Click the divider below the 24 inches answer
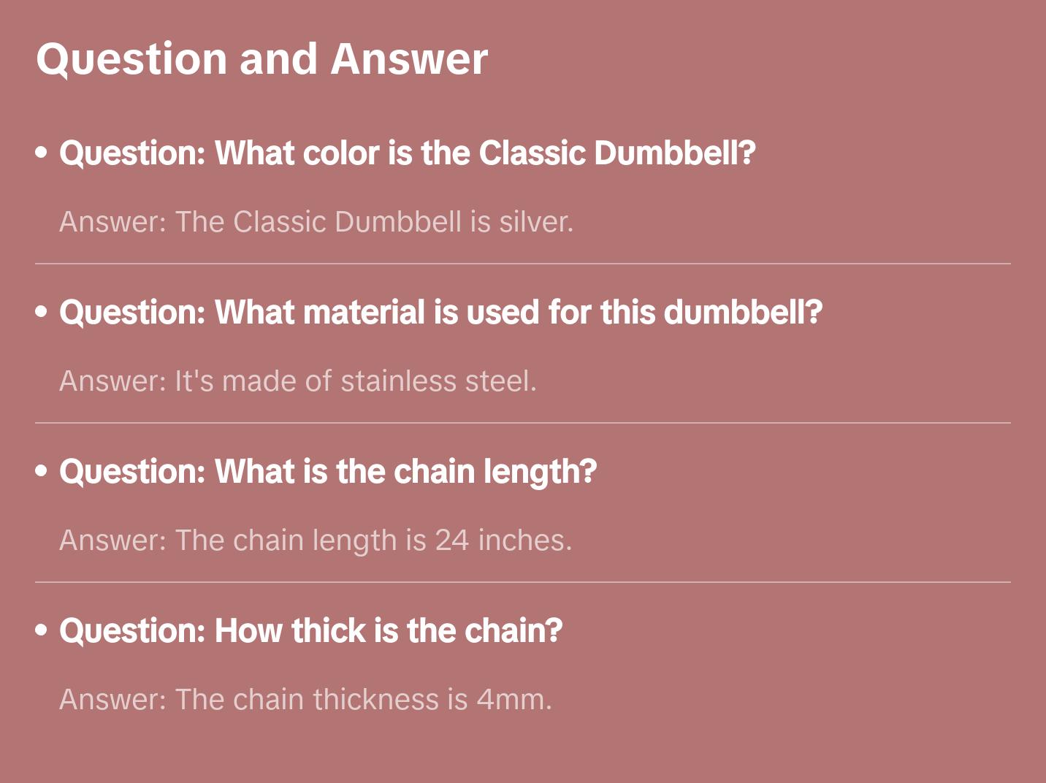The width and height of the screenshot is (1046, 783). tap(523, 582)
